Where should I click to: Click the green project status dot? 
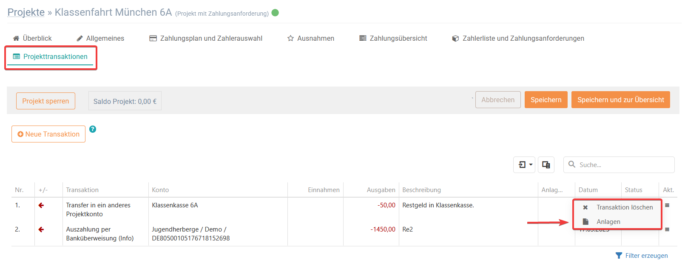coord(275,13)
